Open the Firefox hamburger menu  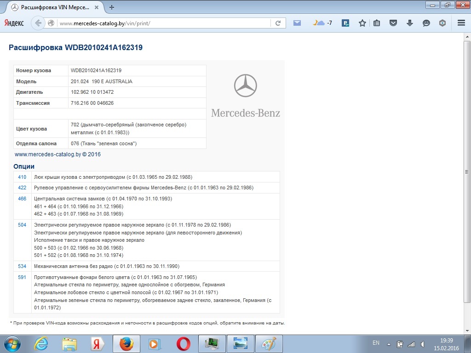click(461, 23)
